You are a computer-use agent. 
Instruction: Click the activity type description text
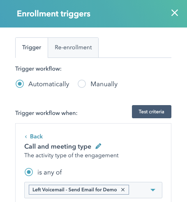point(72,156)
